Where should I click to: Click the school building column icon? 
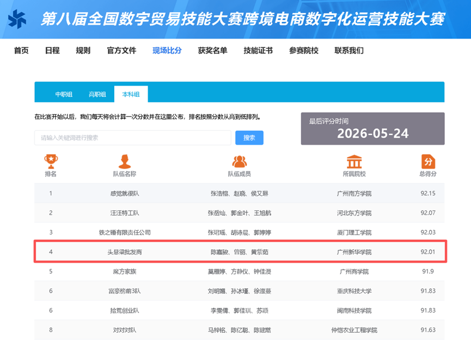[354, 162]
